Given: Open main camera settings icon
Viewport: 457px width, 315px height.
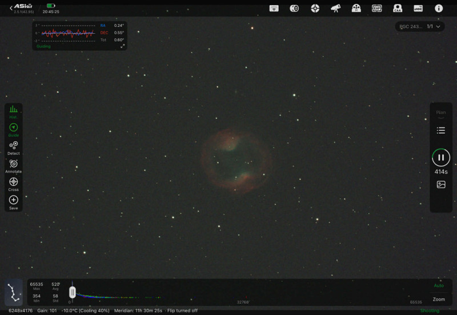Looking at the screenshot, I should tap(294, 9).
